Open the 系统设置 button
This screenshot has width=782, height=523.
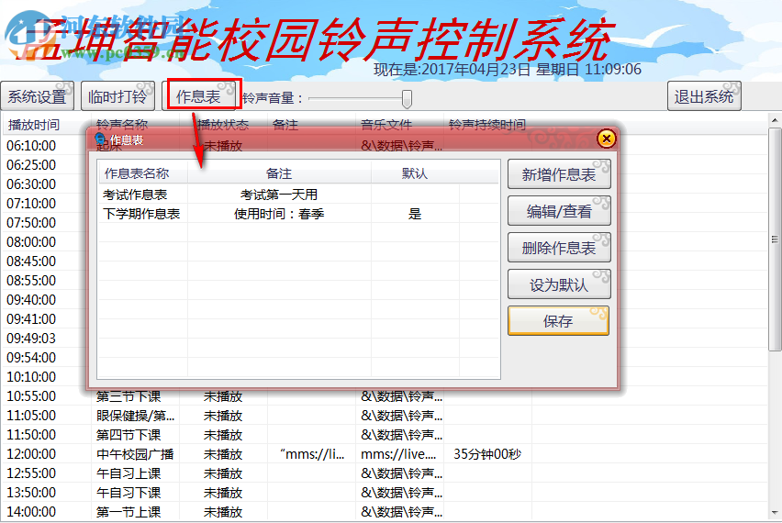(38, 96)
